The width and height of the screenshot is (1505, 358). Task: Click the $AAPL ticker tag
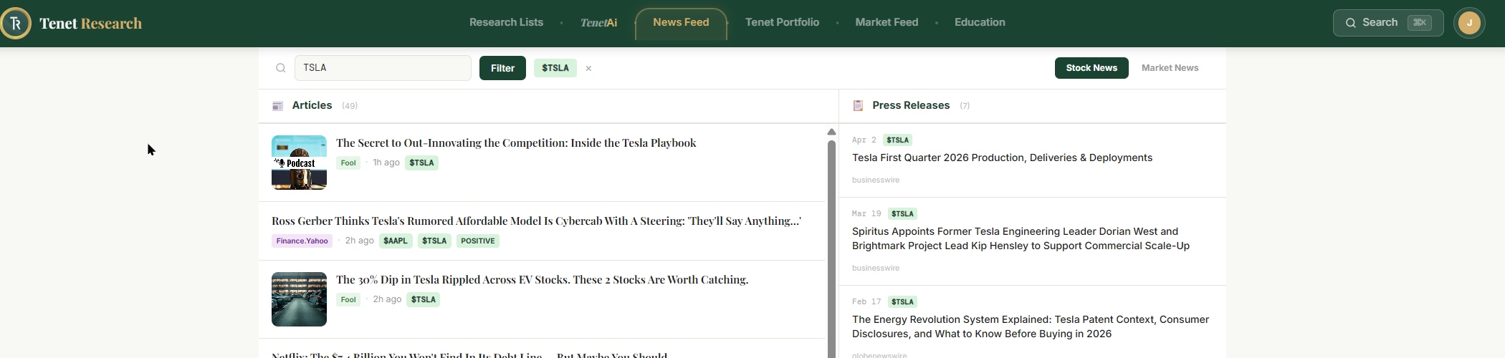coord(395,241)
